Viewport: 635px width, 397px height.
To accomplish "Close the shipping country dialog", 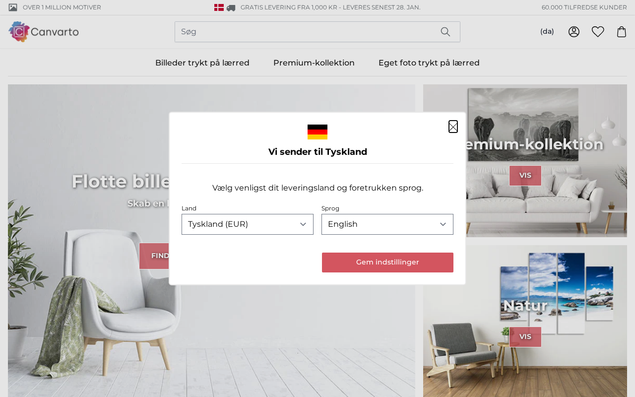I will point(453,127).
